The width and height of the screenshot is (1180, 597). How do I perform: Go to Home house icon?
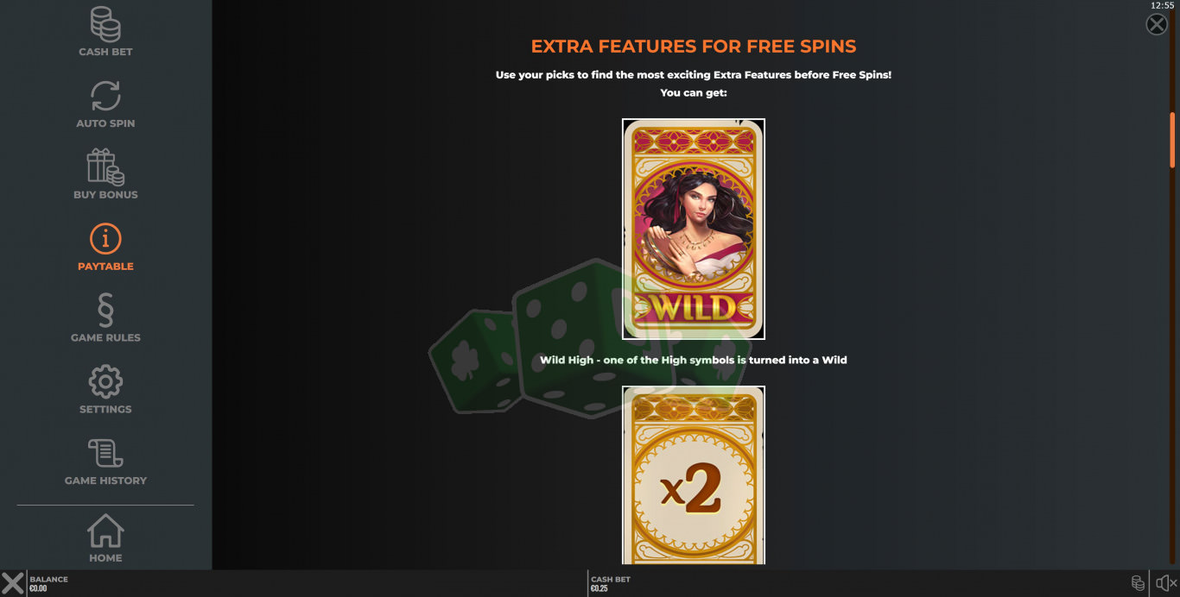(x=105, y=531)
